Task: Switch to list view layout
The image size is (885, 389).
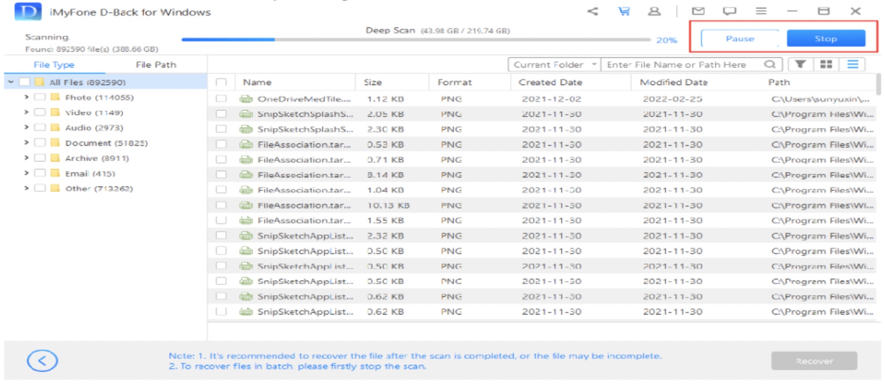Action: point(853,64)
